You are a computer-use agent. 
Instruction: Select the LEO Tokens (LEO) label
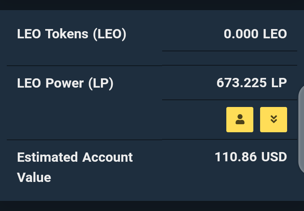[72, 34]
